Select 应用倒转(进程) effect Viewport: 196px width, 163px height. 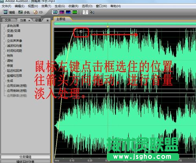(17, 91)
